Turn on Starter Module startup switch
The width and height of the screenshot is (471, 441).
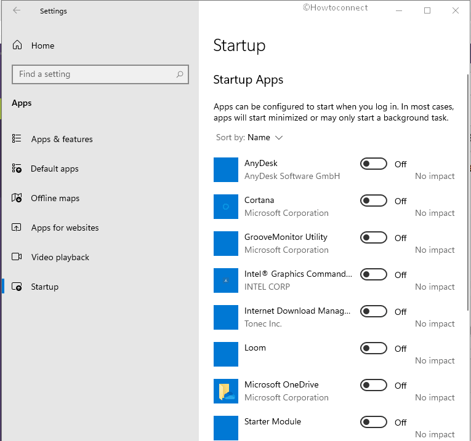point(374,422)
